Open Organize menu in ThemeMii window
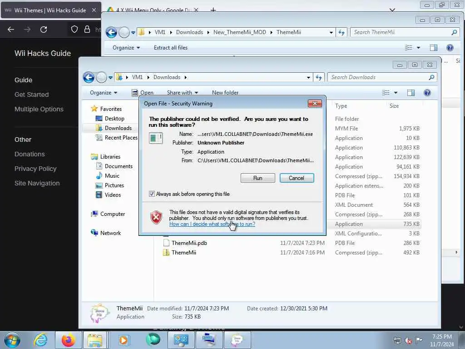The width and height of the screenshot is (465, 349). (x=126, y=47)
